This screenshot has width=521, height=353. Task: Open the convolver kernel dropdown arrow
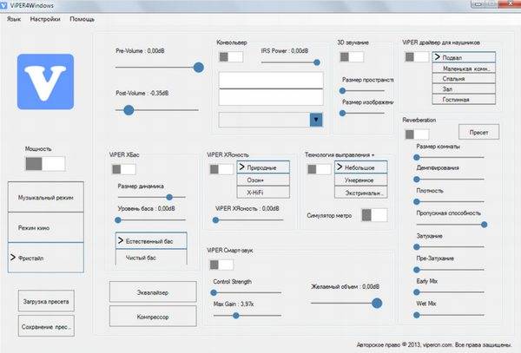coord(316,120)
